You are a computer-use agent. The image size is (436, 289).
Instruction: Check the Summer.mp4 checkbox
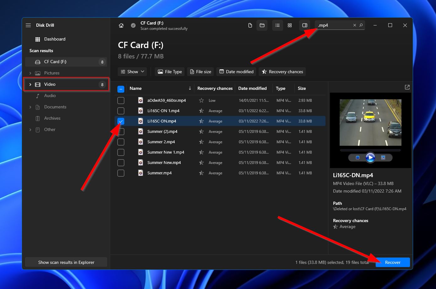click(x=121, y=173)
